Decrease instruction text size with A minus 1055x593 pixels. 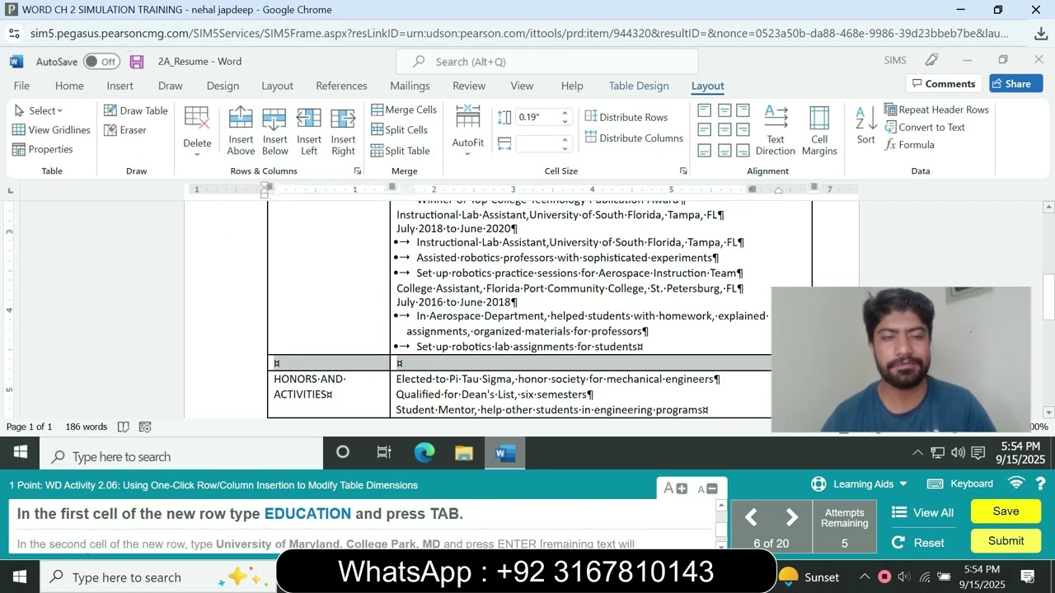click(707, 488)
